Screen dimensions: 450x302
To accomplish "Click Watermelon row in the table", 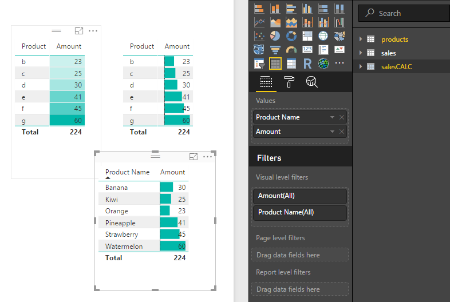I will click(143, 246).
